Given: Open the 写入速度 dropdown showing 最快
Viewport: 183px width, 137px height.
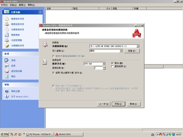Looking at the screenshot, I should click(121, 51).
